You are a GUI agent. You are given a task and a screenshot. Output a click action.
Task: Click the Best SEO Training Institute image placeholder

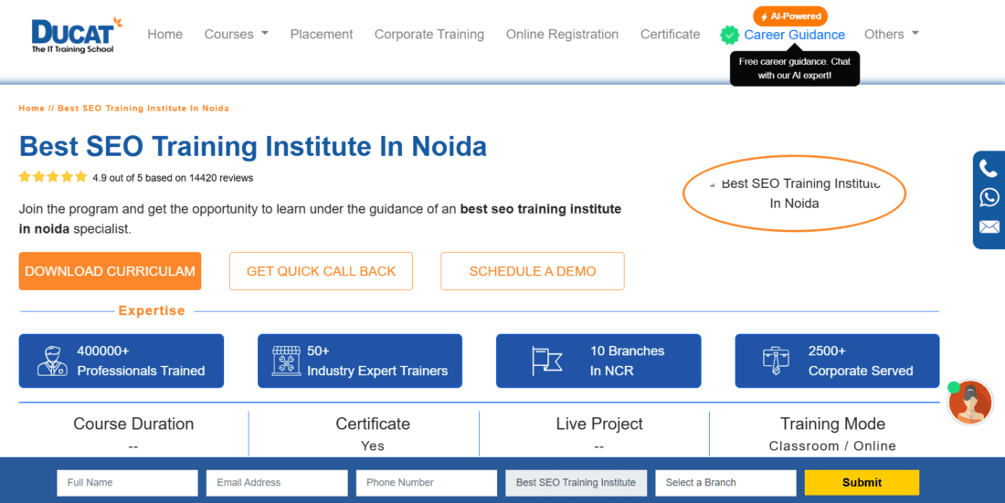tap(794, 194)
